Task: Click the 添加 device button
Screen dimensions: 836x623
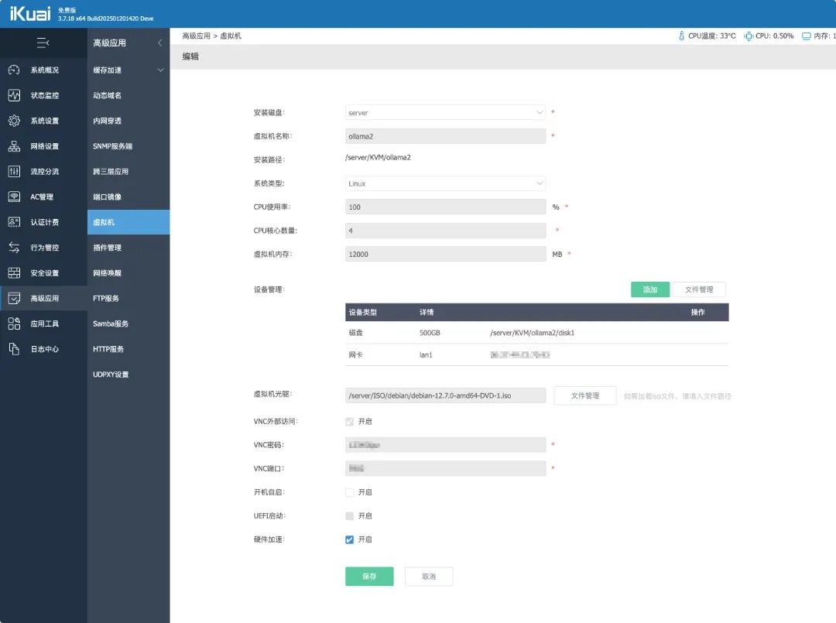Action: (x=649, y=289)
